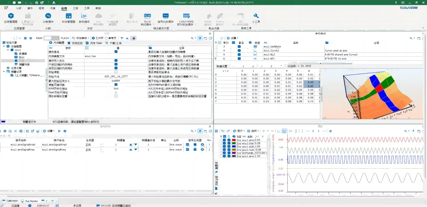Select the 工作页 radio button
Image resolution: width=427 pixels, height=207 pixels.
94,38
